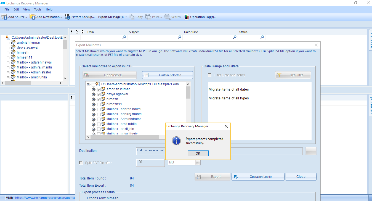Click OK in the success message box
Viewport: 372px width, 201px height.
198,154
